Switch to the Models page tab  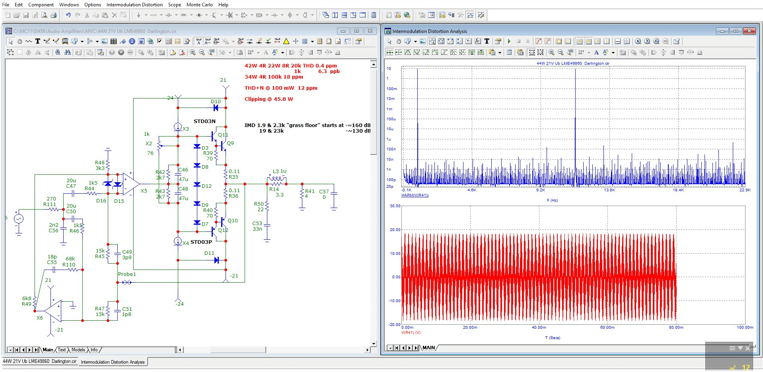click(78, 350)
